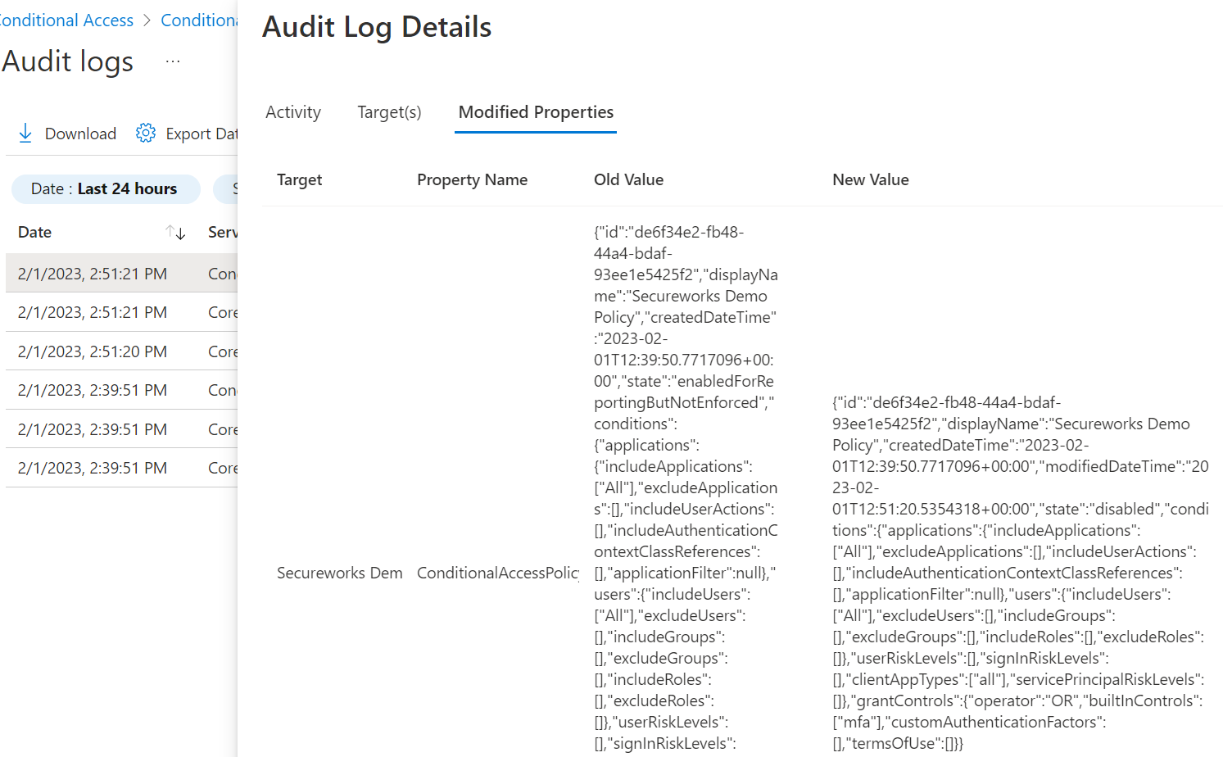This screenshot has height=757, width=1223.
Task: Sort by Date using the arrows icon
Action: pos(175,233)
